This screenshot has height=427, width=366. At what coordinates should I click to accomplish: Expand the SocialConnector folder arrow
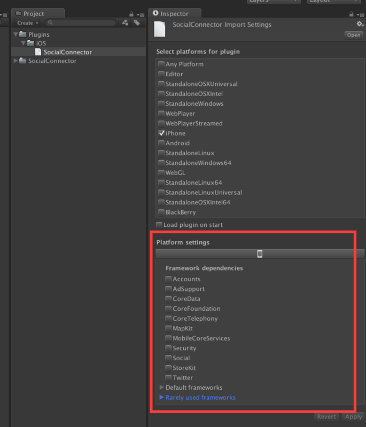click(16, 60)
